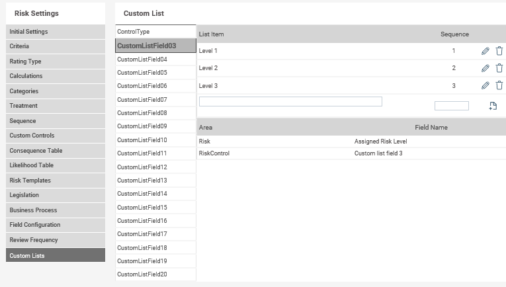Focus the new sequence number field
Image resolution: width=506 pixels, height=287 pixels.
point(452,106)
